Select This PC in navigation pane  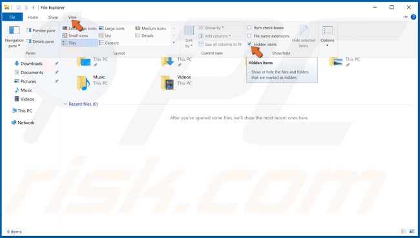[x=25, y=111]
